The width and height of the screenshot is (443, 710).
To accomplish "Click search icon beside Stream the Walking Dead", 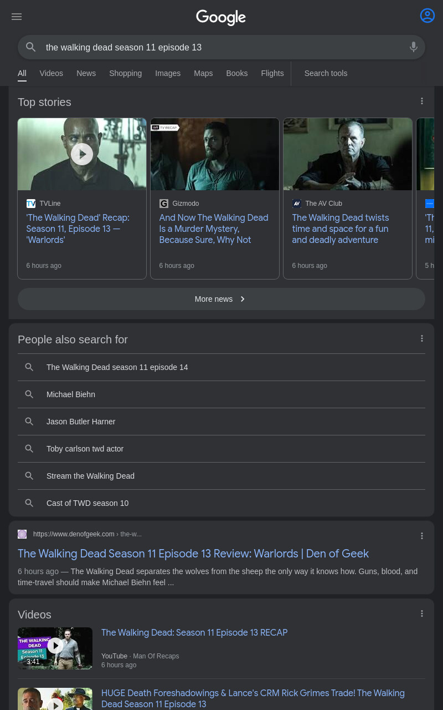I will click(29, 476).
